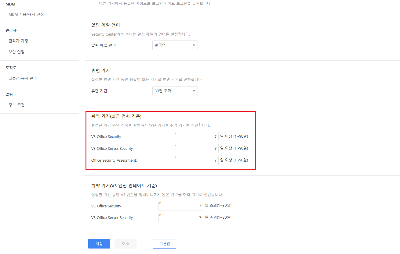Open 관리자 계정 in the sidebar
Screen dimensions: 400x254
click(18, 41)
